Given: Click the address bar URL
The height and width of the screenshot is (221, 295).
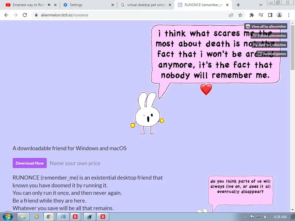Looking at the screenshot, I should pos(65,15).
